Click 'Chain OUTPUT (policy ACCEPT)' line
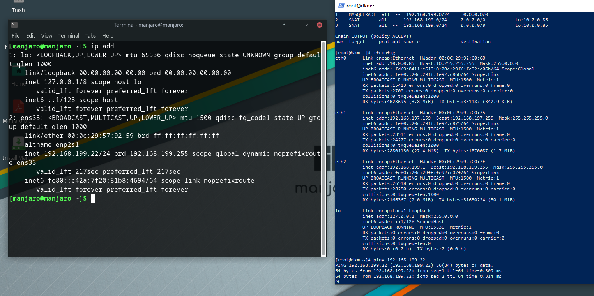This screenshot has height=296, width=594. pos(373,36)
